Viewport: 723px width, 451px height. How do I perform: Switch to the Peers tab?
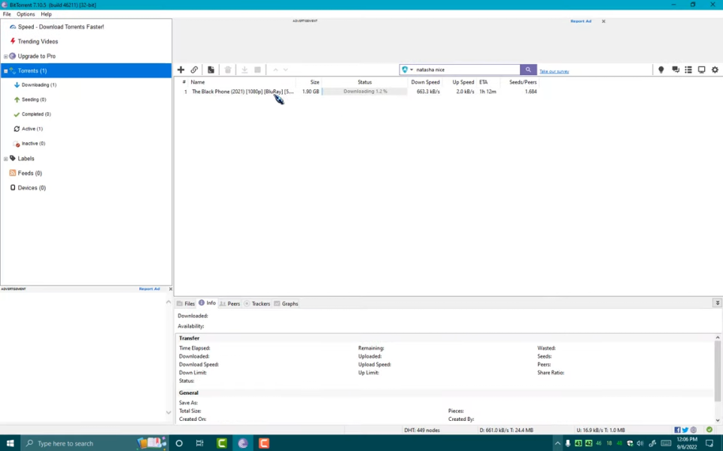pos(229,304)
